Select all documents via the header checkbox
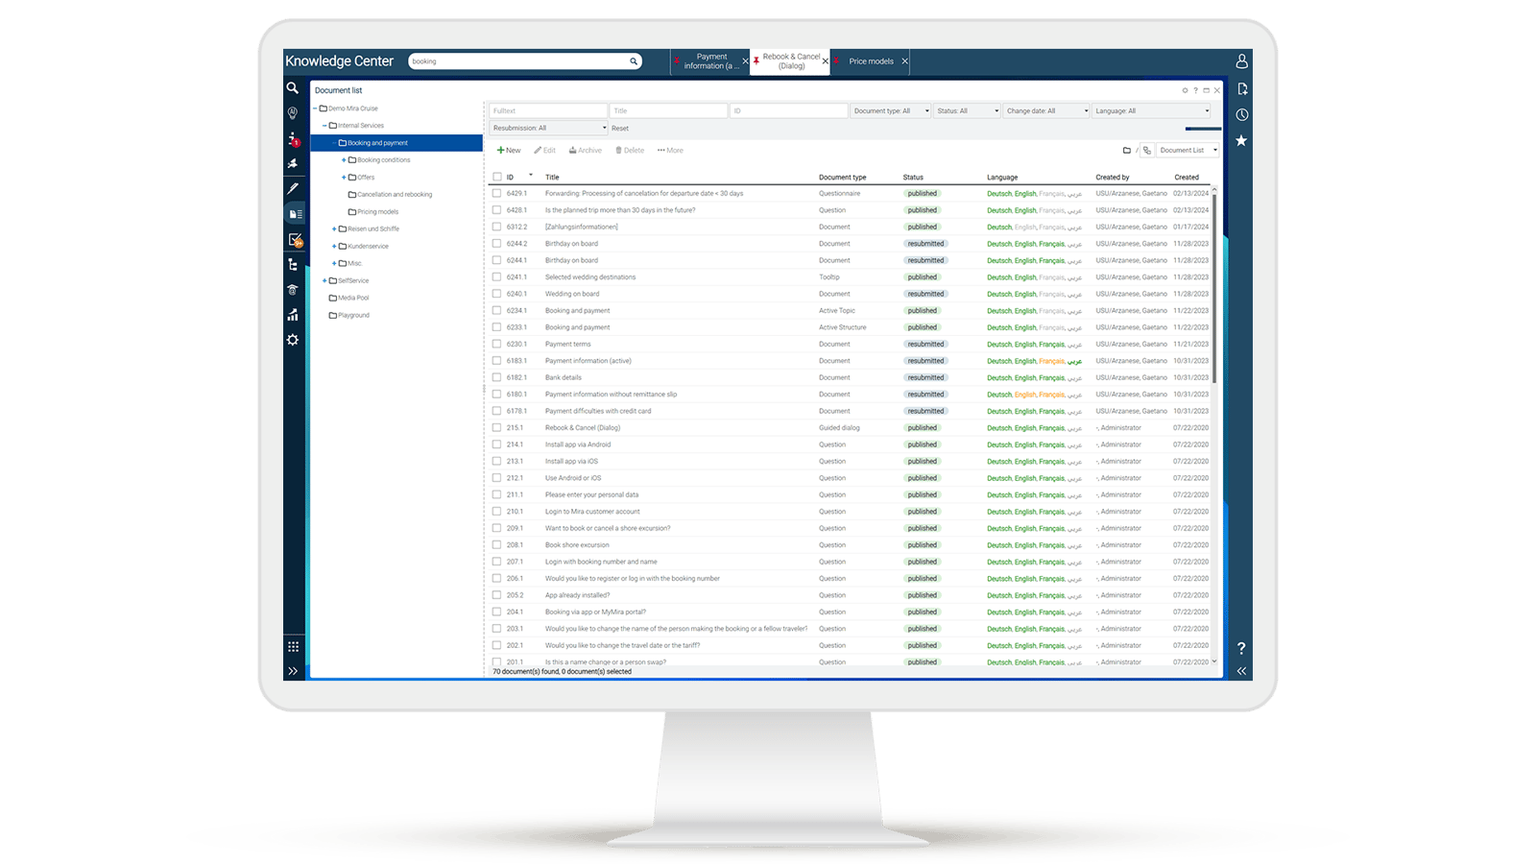 (x=496, y=177)
